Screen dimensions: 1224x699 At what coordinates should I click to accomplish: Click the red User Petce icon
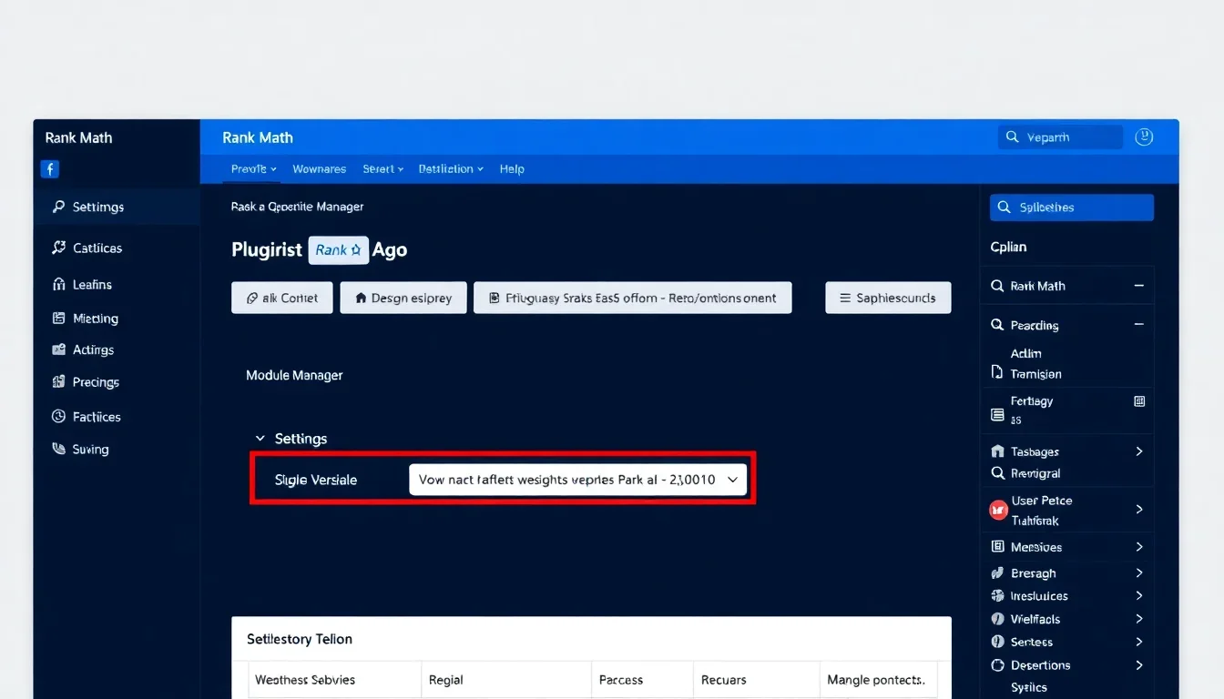point(998,511)
